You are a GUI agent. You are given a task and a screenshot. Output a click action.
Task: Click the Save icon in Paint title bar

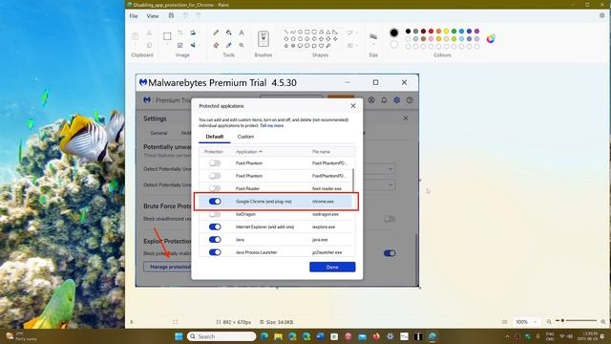point(171,15)
